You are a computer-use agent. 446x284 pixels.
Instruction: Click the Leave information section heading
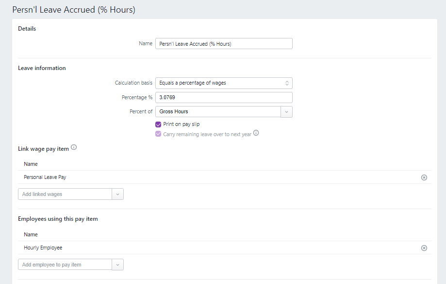(42, 68)
